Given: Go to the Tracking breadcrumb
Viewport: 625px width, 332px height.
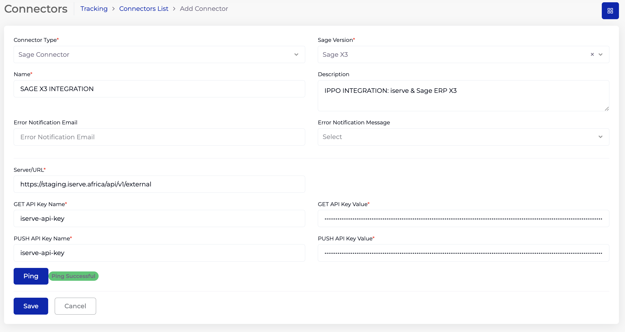Looking at the screenshot, I should click(x=94, y=9).
